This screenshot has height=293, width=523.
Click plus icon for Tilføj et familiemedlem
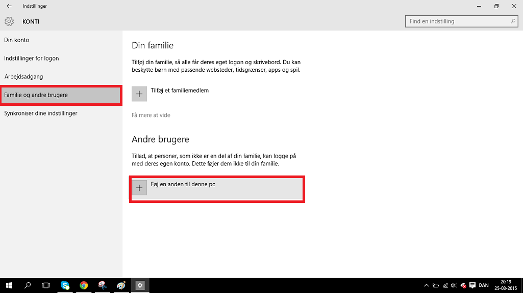coord(139,94)
